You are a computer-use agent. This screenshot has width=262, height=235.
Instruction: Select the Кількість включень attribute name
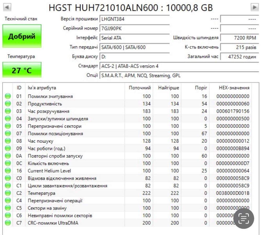click(48, 163)
